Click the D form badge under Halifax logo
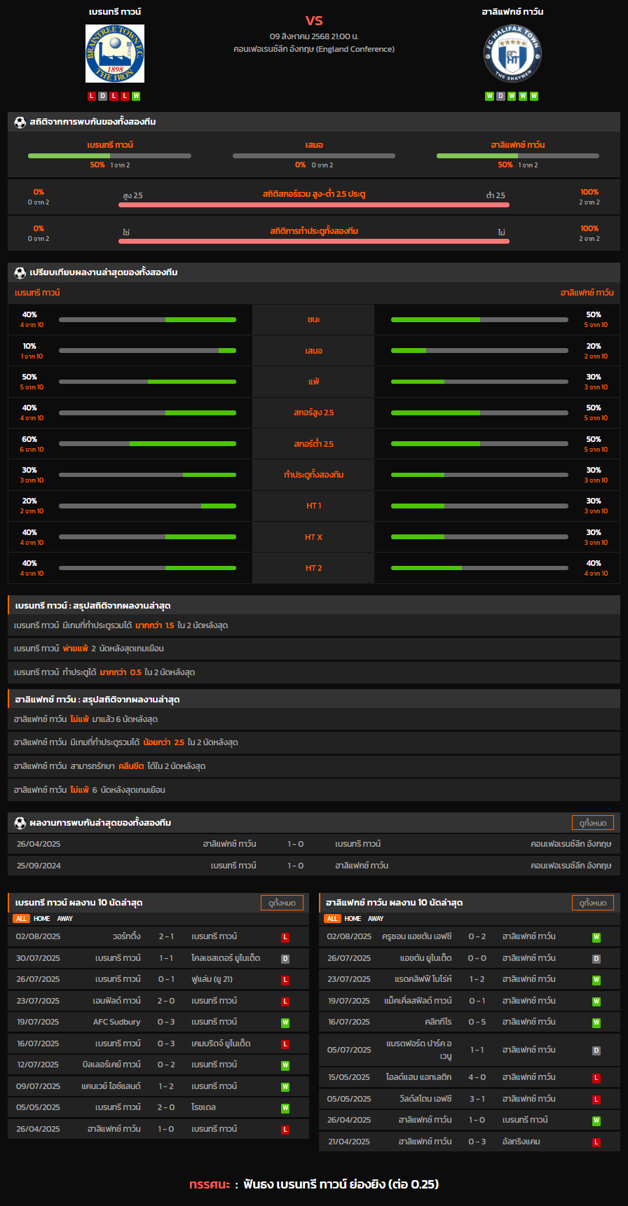This screenshot has height=1206, width=628. pos(500,96)
